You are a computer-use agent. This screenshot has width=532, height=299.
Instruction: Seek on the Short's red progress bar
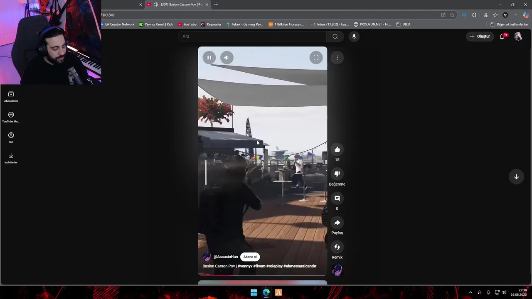(263, 275)
